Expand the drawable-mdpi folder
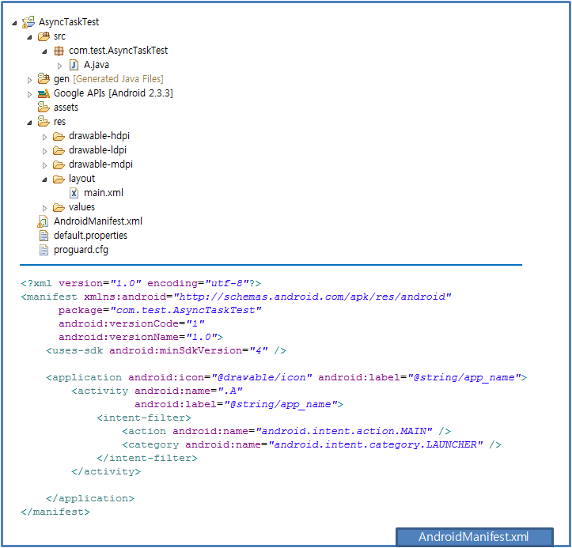This screenshot has width=572, height=548. click(x=44, y=165)
